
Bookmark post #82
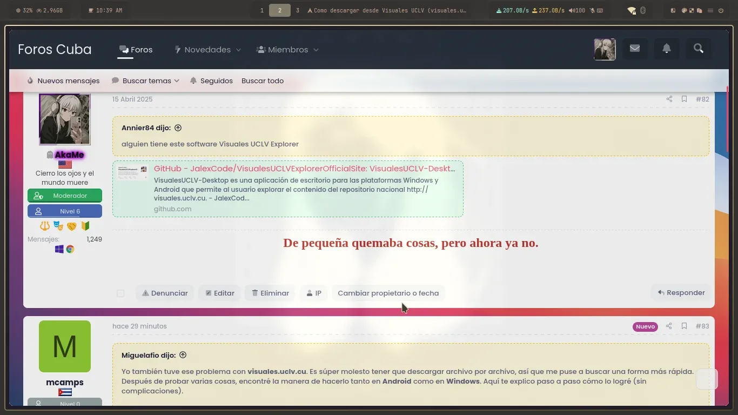[684, 99]
